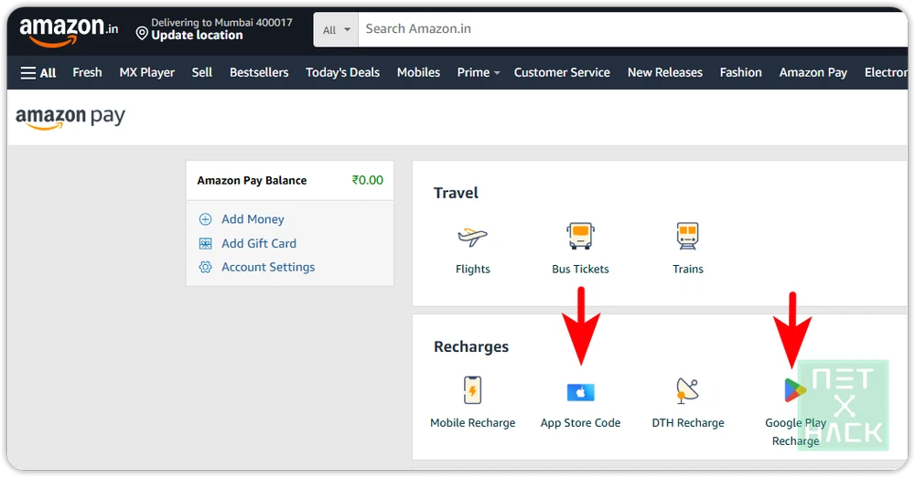Screen dimensions: 915x477
Task: Open DTH Recharge satellite dish icon
Action: click(687, 390)
